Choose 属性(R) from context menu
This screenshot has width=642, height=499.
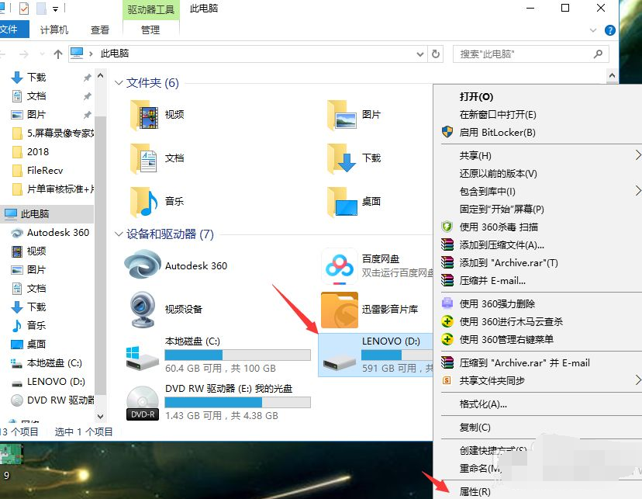[475, 491]
